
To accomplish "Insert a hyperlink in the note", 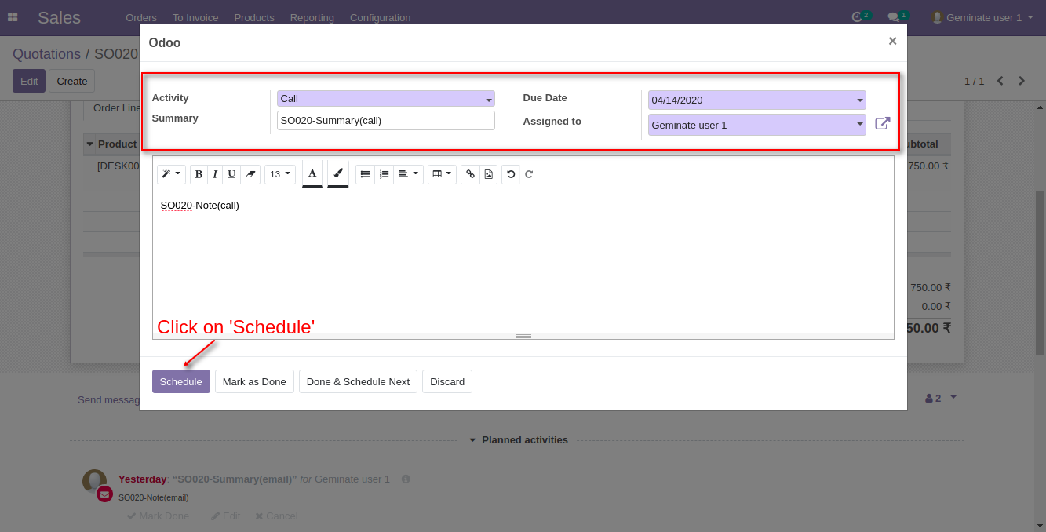I will click(470, 174).
